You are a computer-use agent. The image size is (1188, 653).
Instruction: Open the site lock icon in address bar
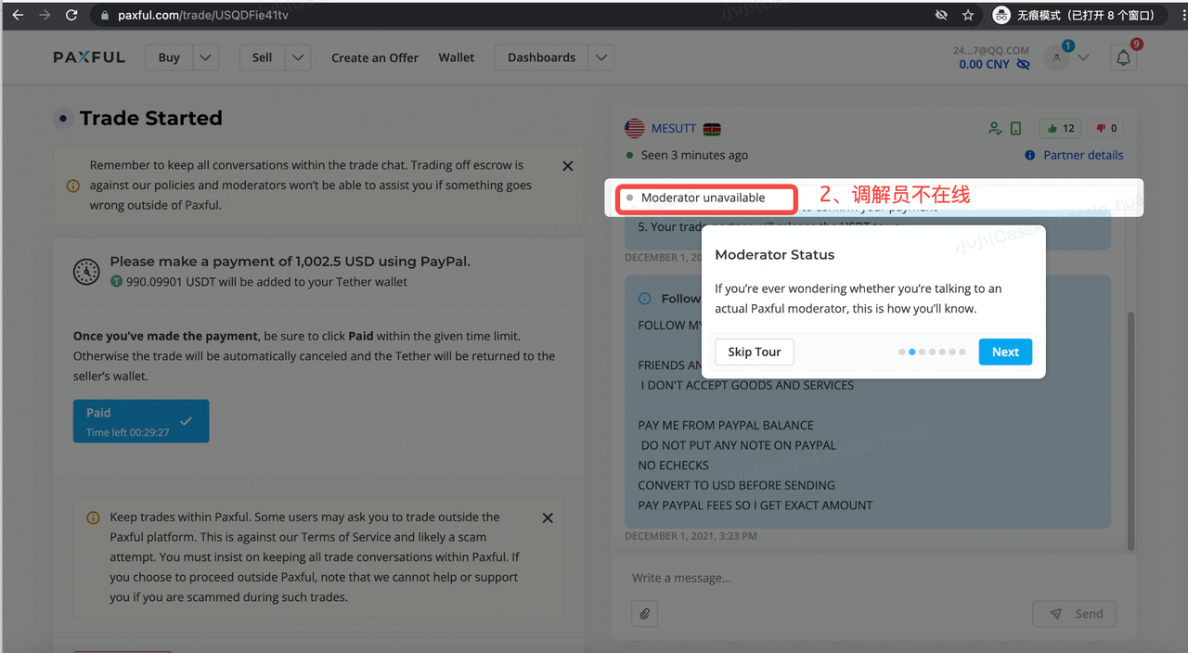point(105,16)
